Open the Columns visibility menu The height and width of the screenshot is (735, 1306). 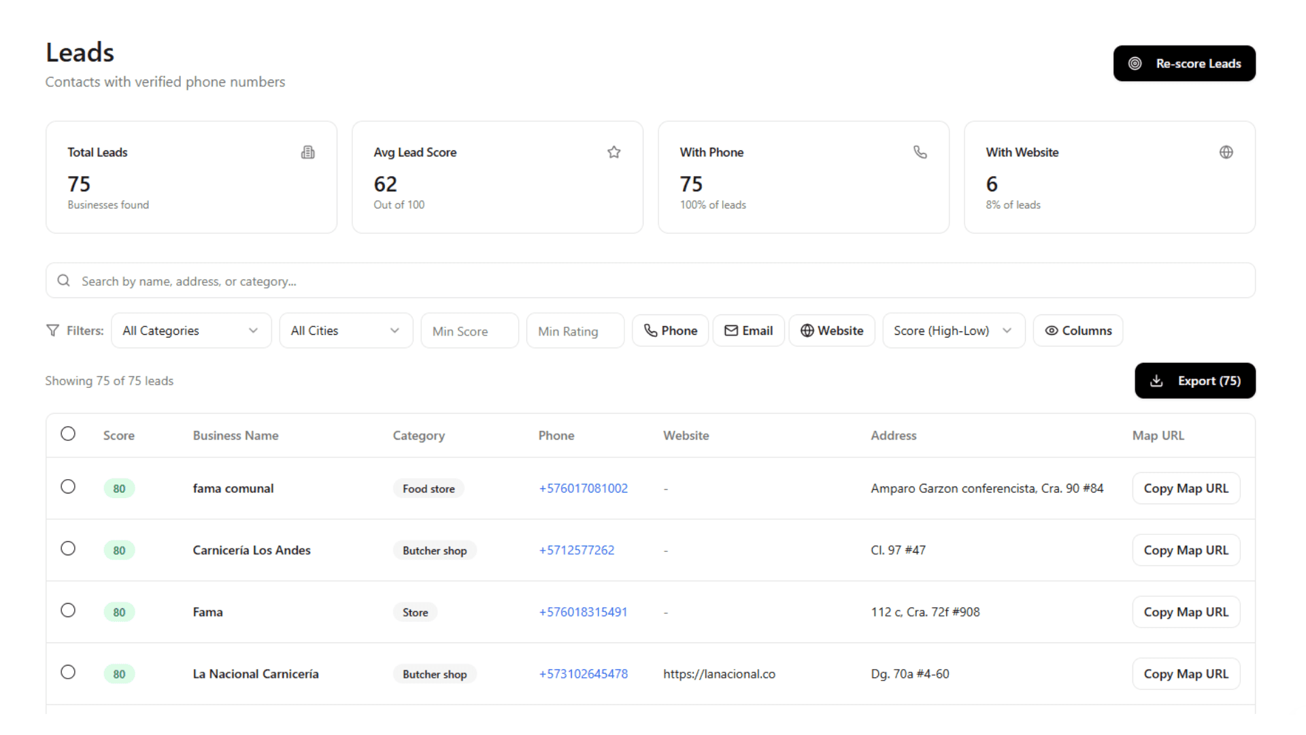(1078, 331)
